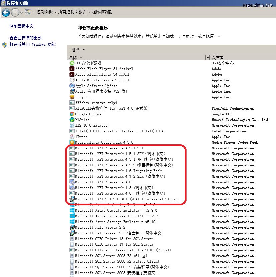The width and height of the screenshot is (276, 277).
Task: Sort by the 发布者 column header
Action: [243, 58]
